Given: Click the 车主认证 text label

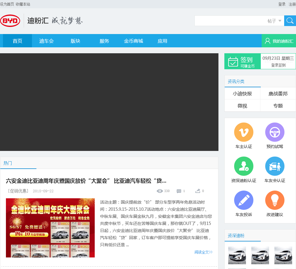Looking at the screenshot, I should (x=244, y=146).
